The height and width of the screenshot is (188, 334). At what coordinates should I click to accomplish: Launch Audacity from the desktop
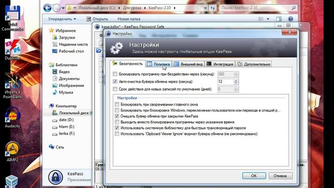13,117
